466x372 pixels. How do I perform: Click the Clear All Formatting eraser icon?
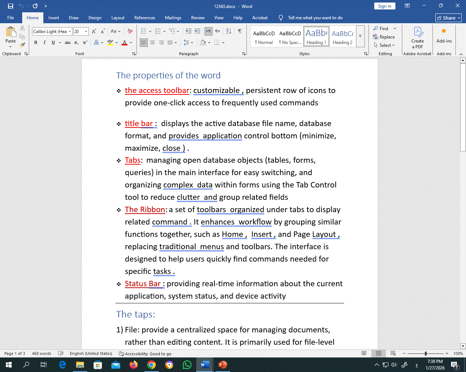[x=130, y=32]
